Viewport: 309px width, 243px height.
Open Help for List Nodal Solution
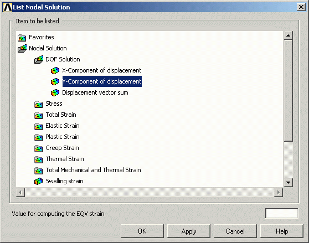point(282,231)
